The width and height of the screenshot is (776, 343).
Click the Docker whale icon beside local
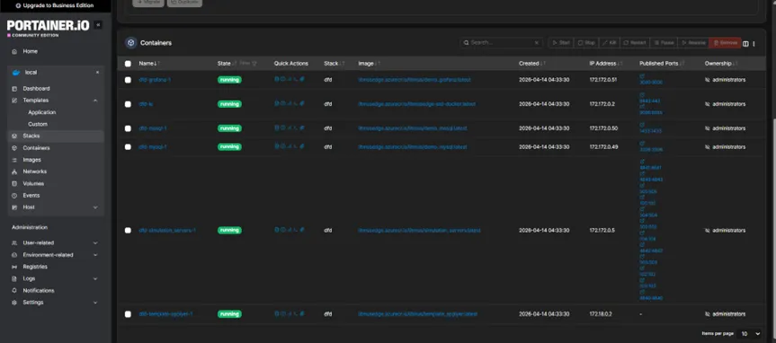(15, 72)
